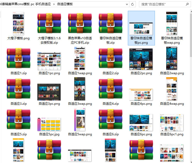Select the 自适应4wap.png thumbnail

[x=172, y=89]
